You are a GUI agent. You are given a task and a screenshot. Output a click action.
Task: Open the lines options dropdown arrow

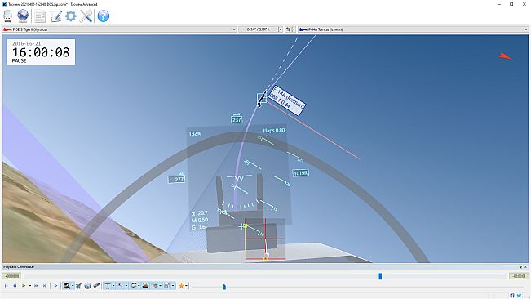pyautogui.click(x=126, y=286)
